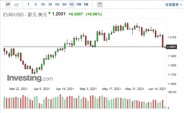Click the 1.1700 price axis label
Viewport: 184px width, 113px height.
(172, 74)
